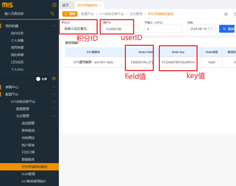236x186 pixels.
Task: Open 账单查询 menu item
Action: (28, 130)
